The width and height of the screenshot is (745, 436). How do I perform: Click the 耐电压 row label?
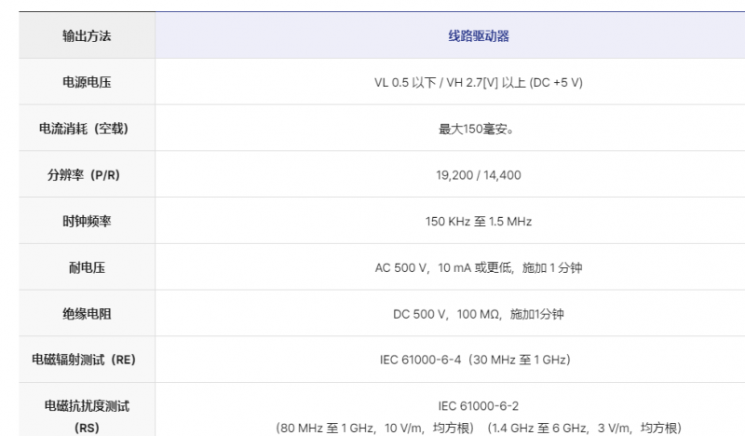(87, 267)
